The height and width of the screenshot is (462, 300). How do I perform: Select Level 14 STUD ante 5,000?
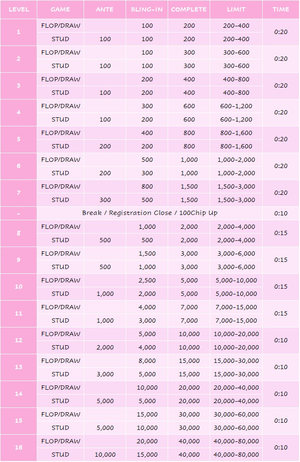(105, 401)
